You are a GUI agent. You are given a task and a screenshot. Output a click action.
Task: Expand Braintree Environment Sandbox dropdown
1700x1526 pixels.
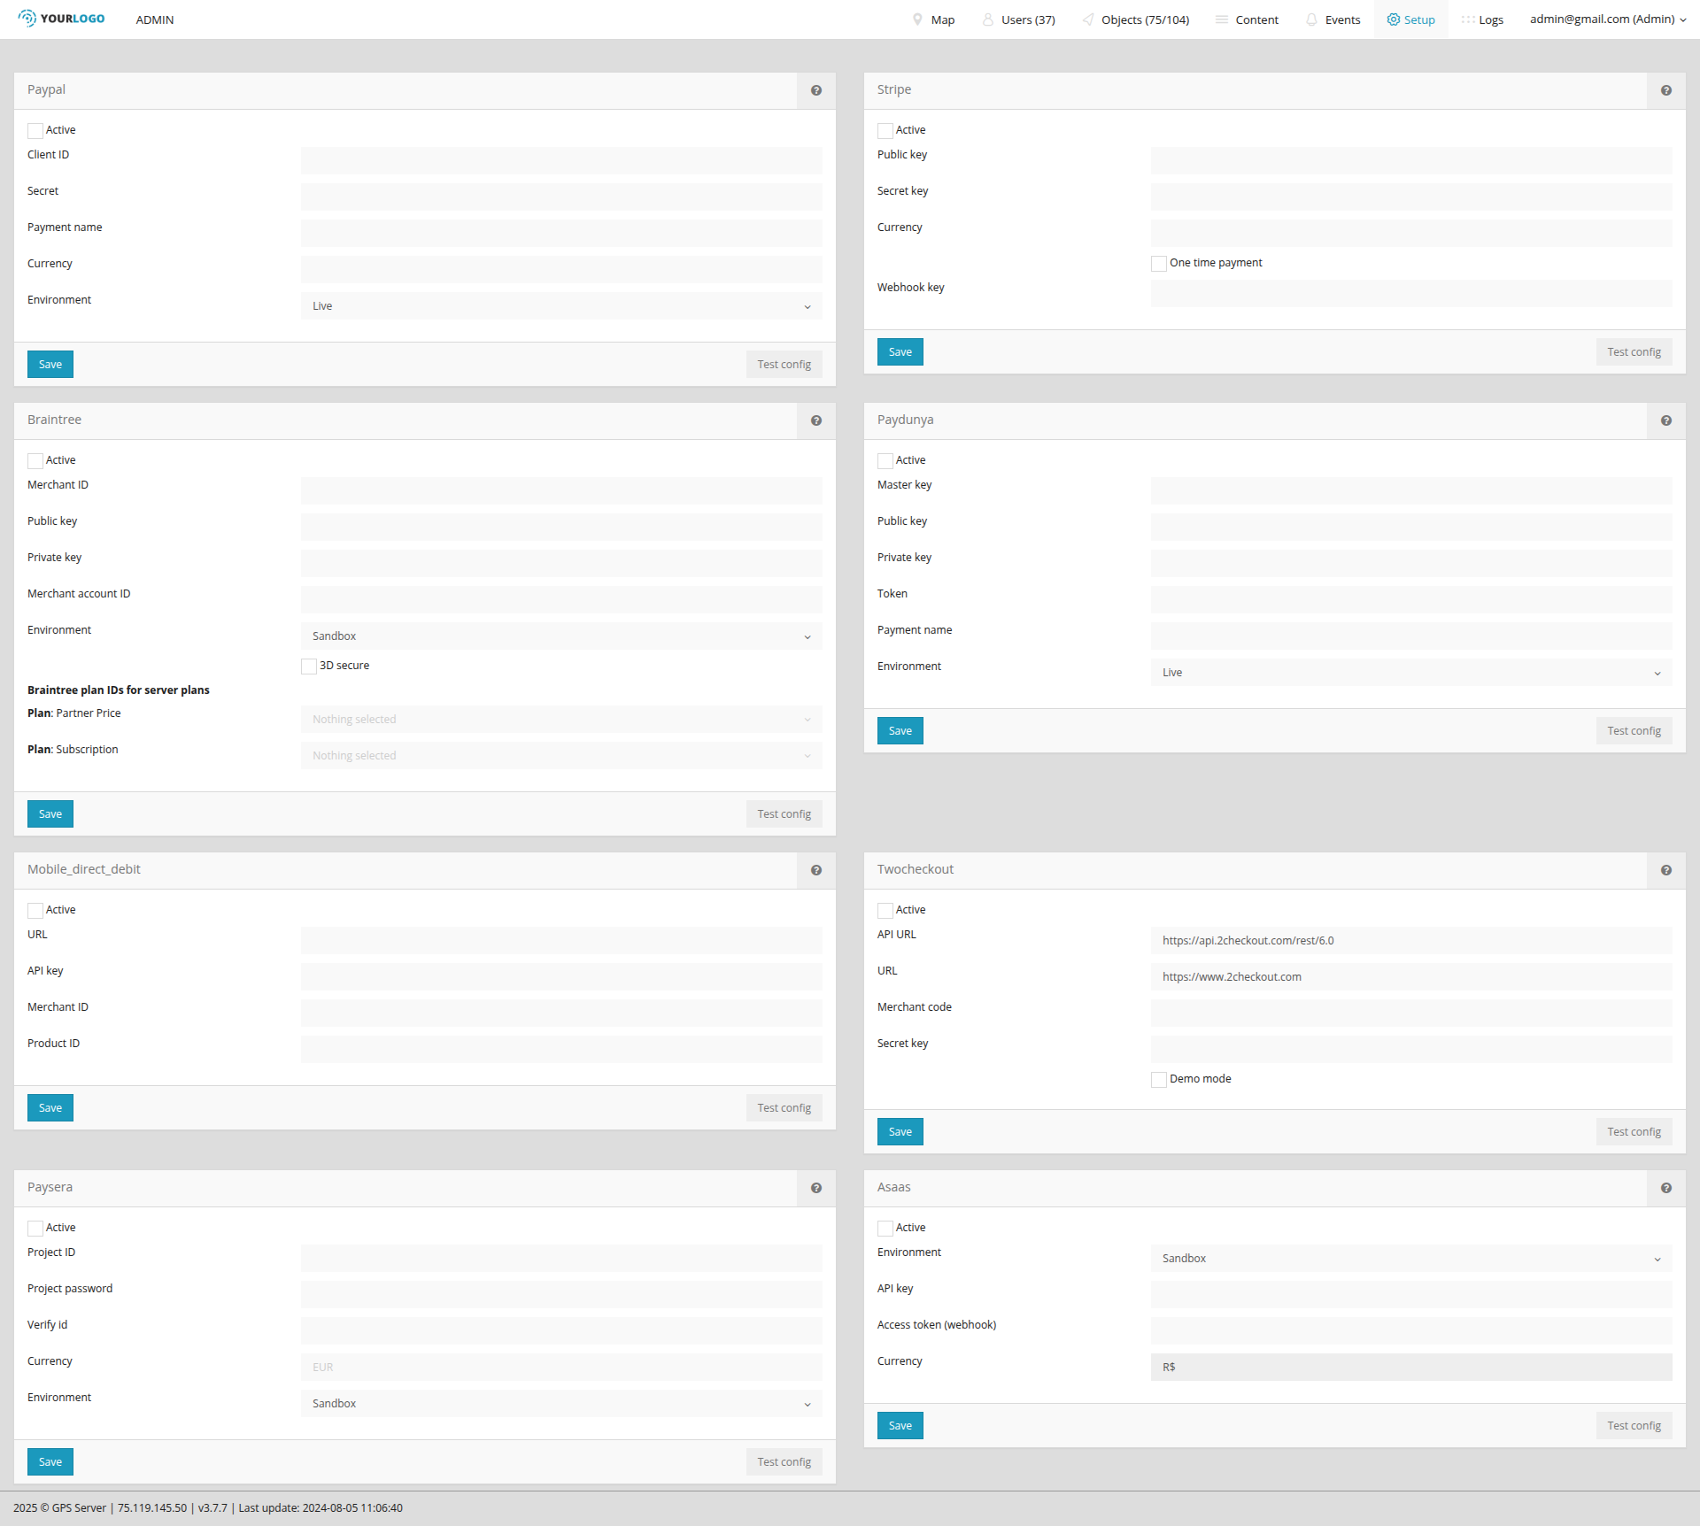(x=561, y=636)
